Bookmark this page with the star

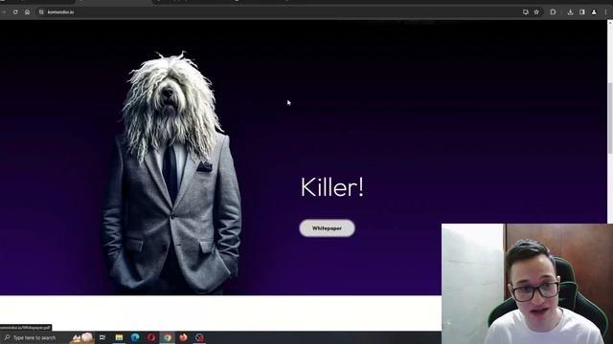536,12
